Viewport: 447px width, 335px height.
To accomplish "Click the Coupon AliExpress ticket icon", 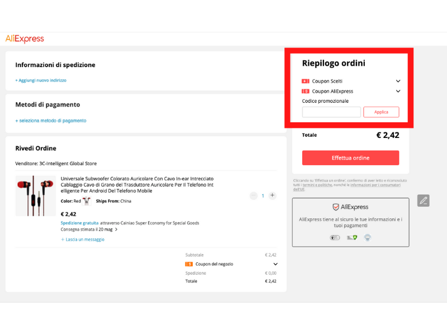I will (305, 92).
